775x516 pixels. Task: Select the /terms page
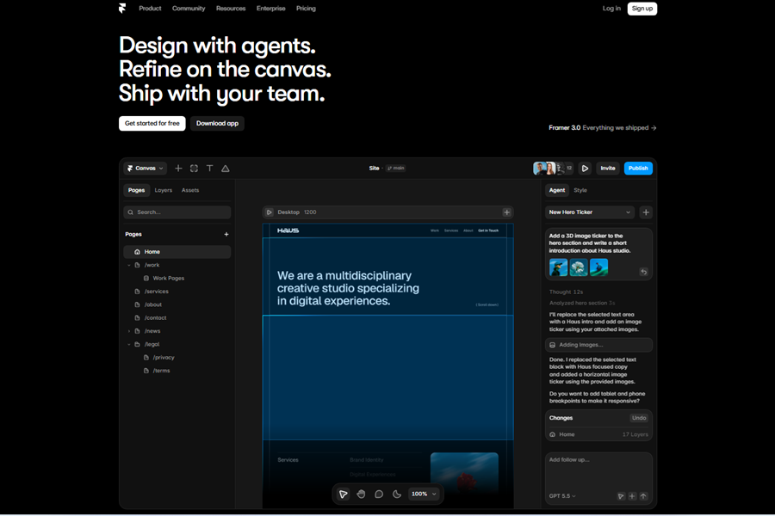161,371
